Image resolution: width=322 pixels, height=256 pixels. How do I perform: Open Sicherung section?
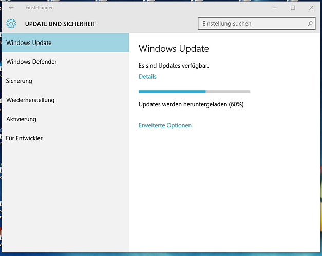click(65, 81)
